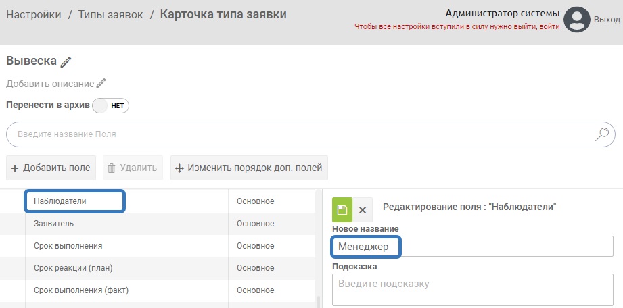Go to Типы заявок breadcrumb

[x=110, y=14]
